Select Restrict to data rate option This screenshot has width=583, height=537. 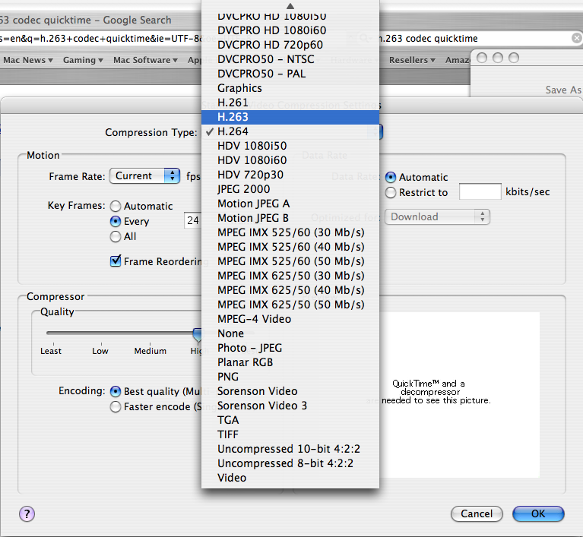tap(391, 192)
